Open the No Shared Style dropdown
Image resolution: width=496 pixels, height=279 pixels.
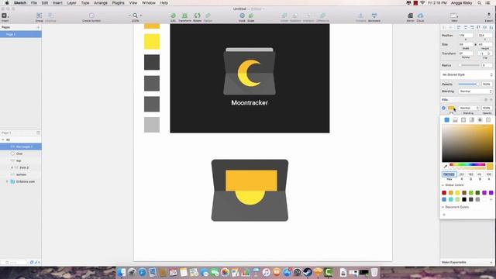(467, 74)
